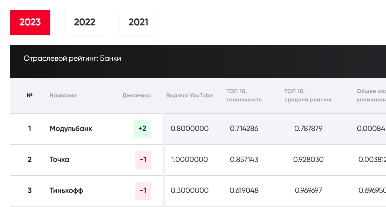Open the Точка bank entry
The height and width of the screenshot is (207, 386).
(59, 159)
